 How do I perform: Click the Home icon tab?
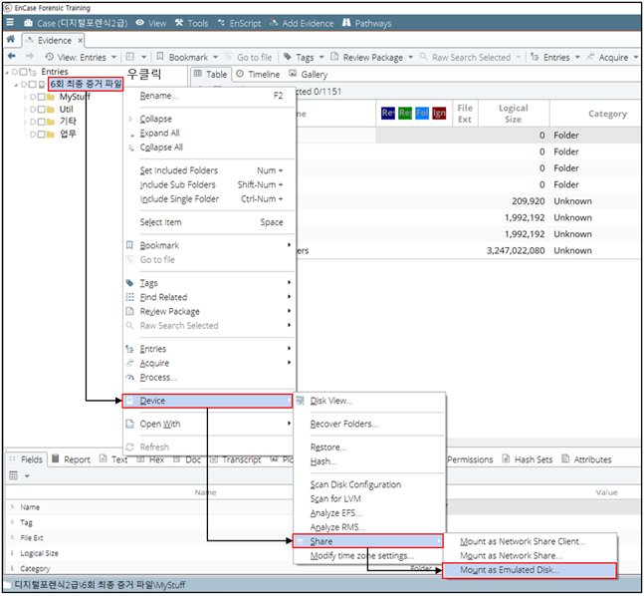(11, 40)
